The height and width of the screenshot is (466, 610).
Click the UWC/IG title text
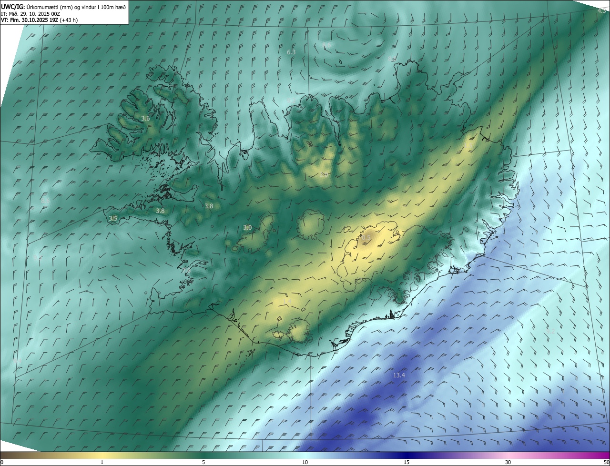click(13, 6)
